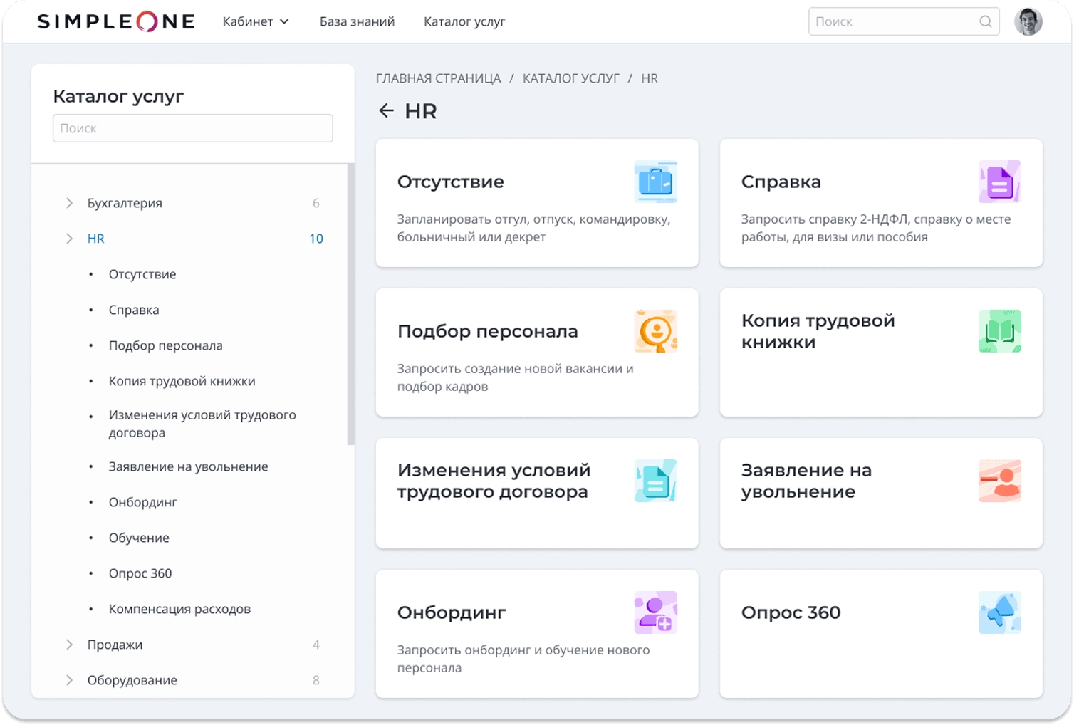Open Каталог услуг in top navigation

464,21
